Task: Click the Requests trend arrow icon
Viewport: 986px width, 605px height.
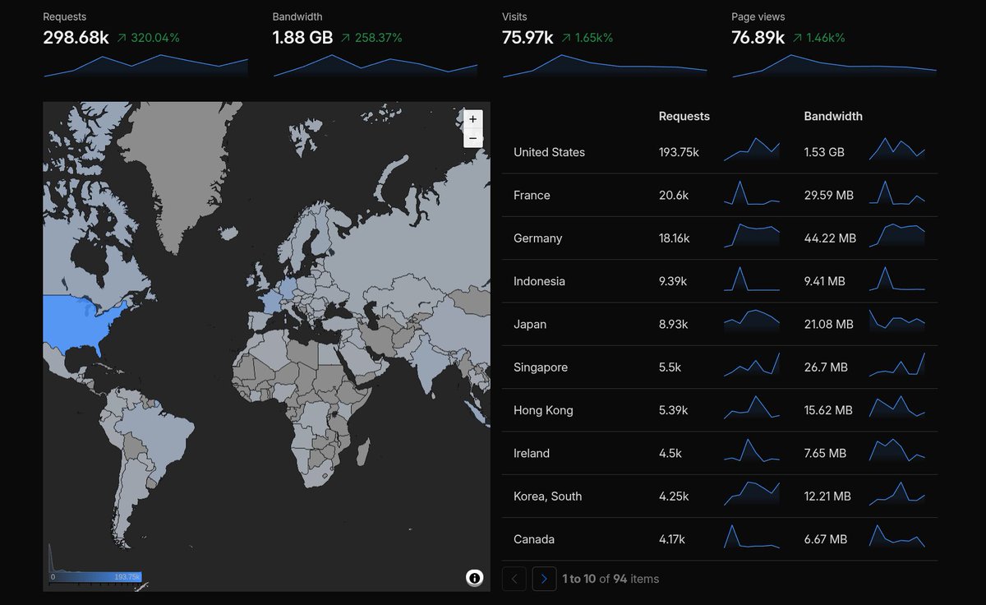Action: click(x=122, y=38)
